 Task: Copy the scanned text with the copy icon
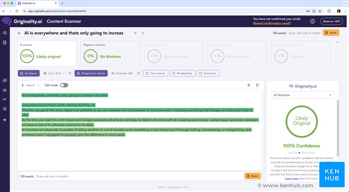[257, 85]
